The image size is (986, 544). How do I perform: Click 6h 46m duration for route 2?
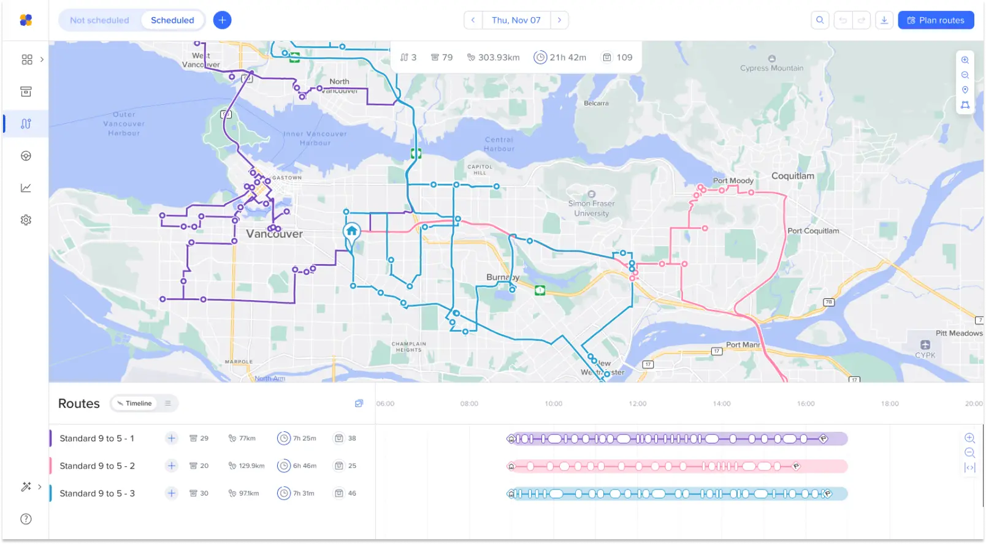click(x=297, y=466)
